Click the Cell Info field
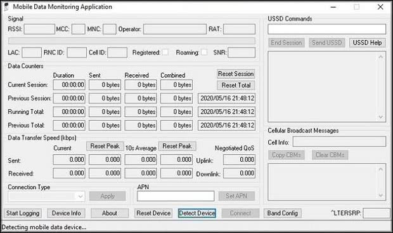The height and width of the screenshot is (233, 393). tap(339, 142)
